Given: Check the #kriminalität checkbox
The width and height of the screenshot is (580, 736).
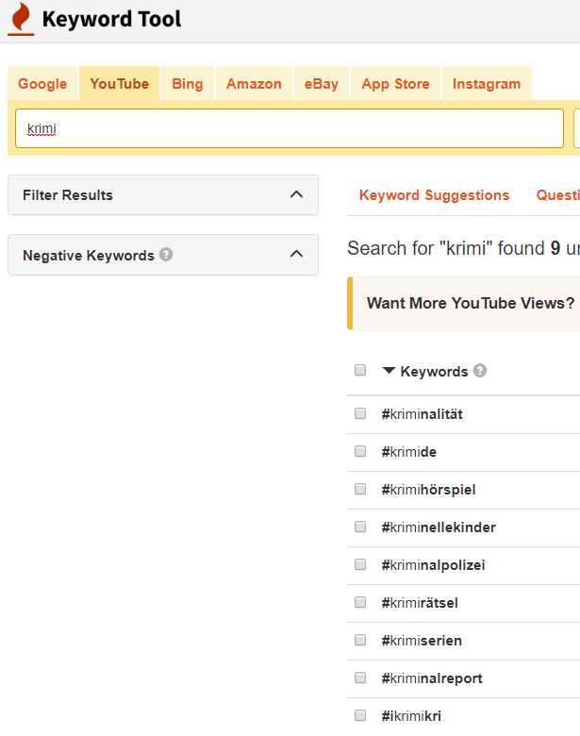Looking at the screenshot, I should click(x=360, y=413).
